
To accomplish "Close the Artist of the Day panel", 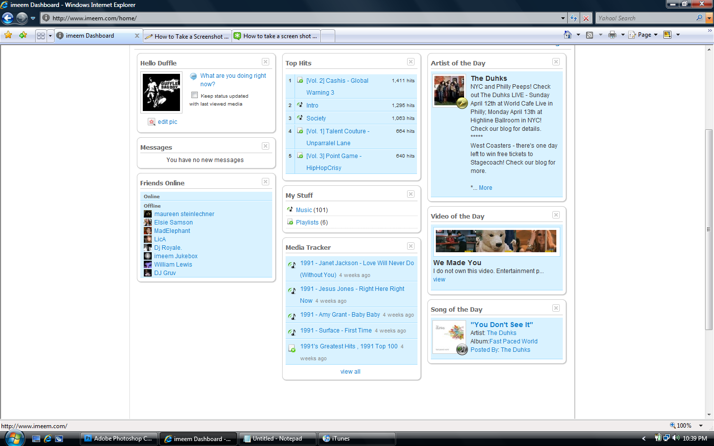I will click(556, 62).
